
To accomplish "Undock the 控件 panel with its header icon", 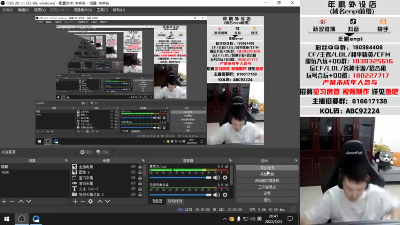I will click(296, 160).
